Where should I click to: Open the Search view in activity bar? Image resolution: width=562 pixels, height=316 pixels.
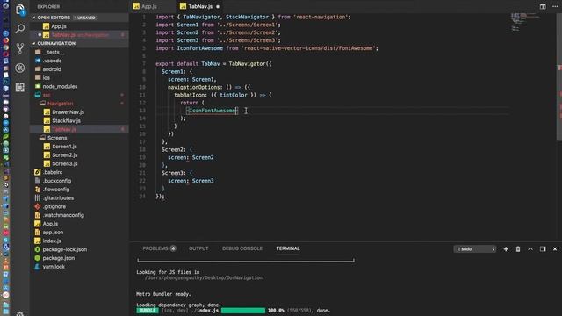tap(20, 29)
